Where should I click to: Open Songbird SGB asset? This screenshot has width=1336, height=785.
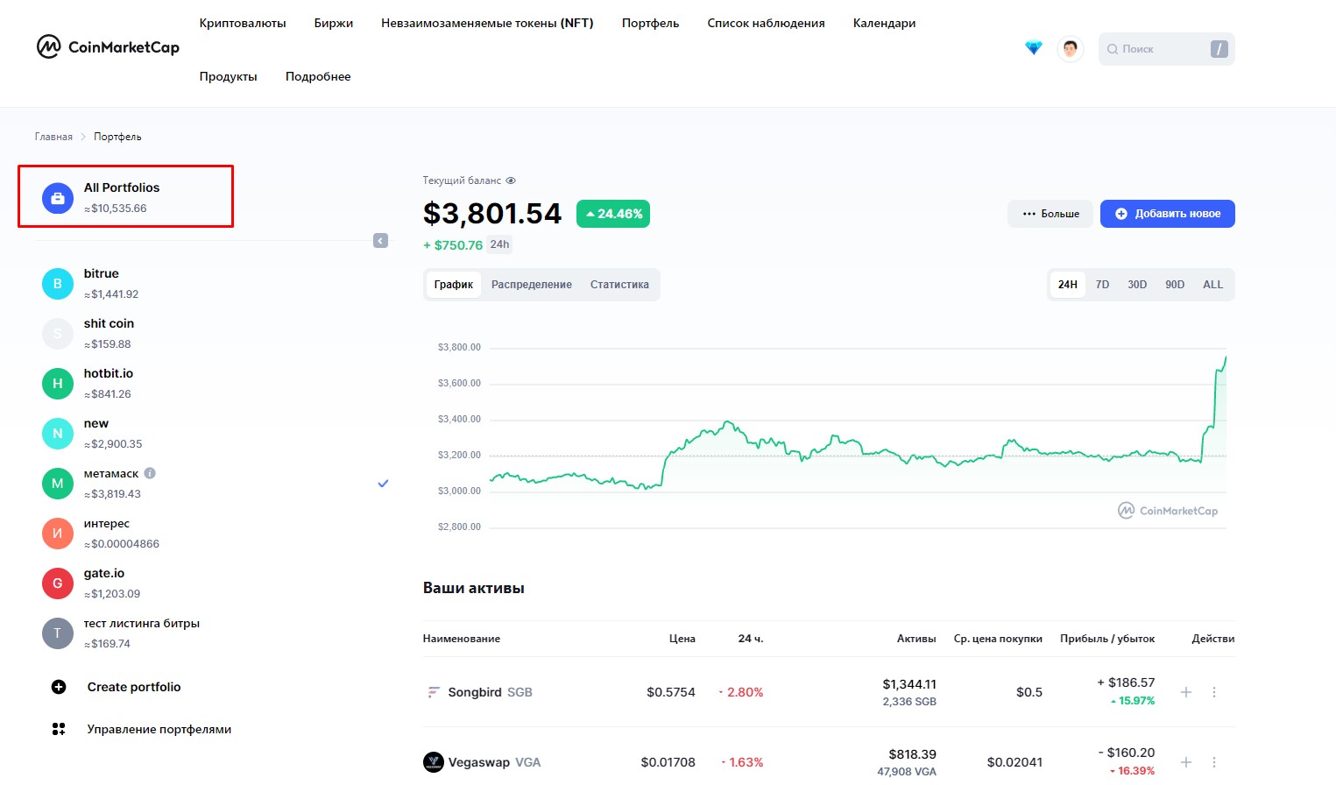point(491,692)
